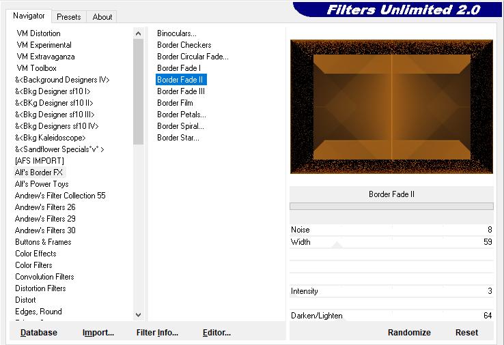Click the category list scroll down arrow
This screenshot has height=345, width=504.
[138, 315]
